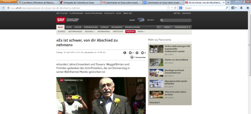Open SRF PLAYER link
251x114 pixels.
62,13
